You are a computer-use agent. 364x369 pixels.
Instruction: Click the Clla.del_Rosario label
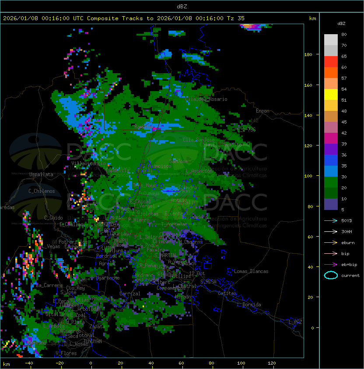(206, 99)
